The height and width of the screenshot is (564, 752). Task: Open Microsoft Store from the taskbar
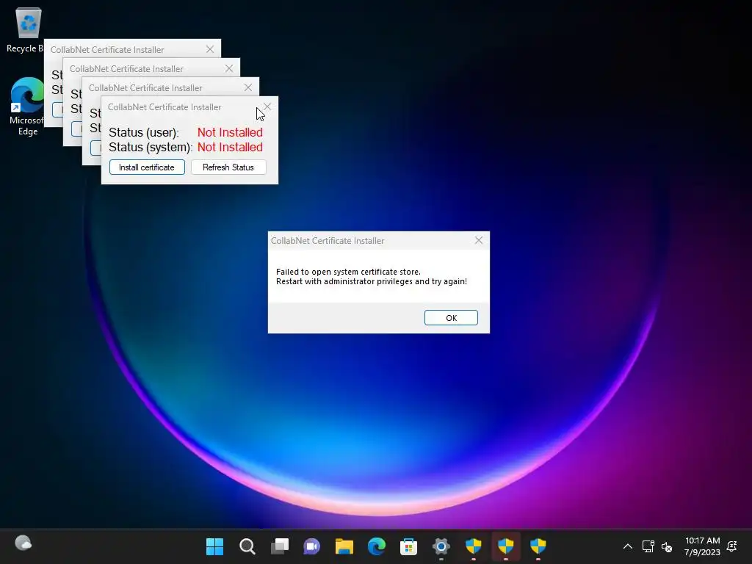click(x=408, y=546)
